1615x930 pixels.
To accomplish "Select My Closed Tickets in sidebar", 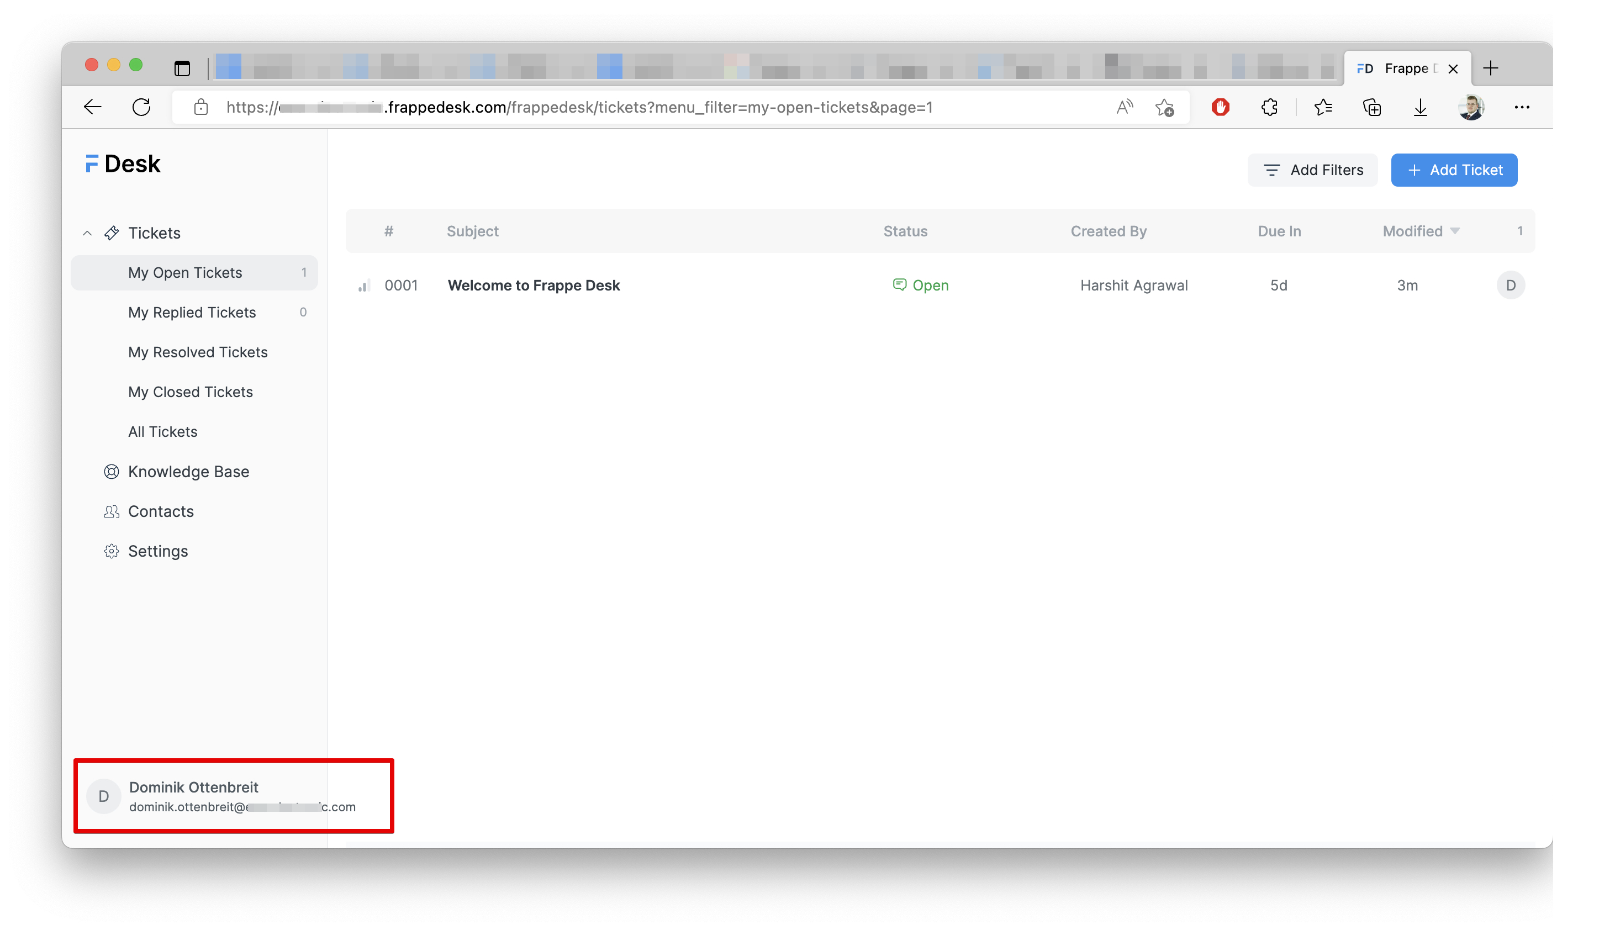I will click(191, 392).
